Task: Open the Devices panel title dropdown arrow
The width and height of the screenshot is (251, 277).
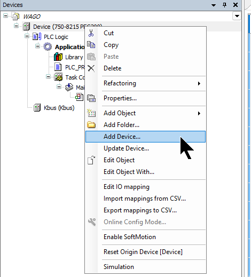Action: coord(214,5)
